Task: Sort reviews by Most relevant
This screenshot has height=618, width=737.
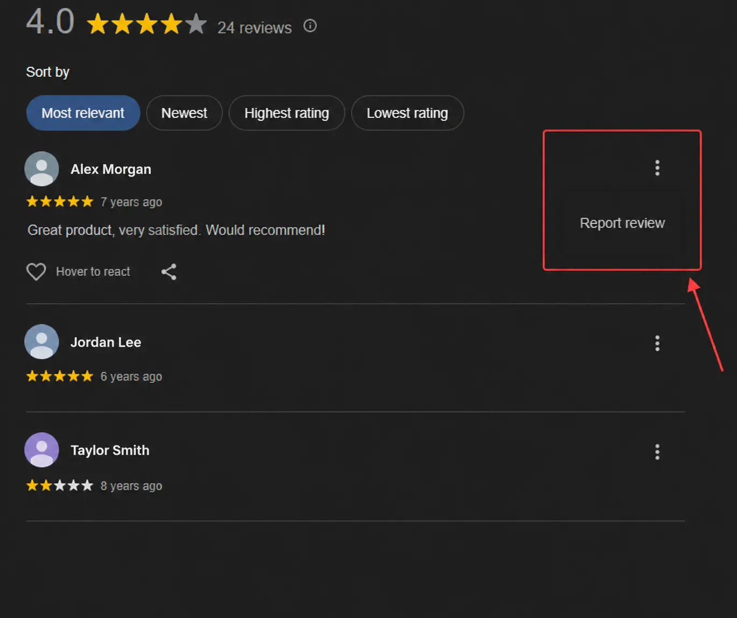Action: tap(83, 113)
